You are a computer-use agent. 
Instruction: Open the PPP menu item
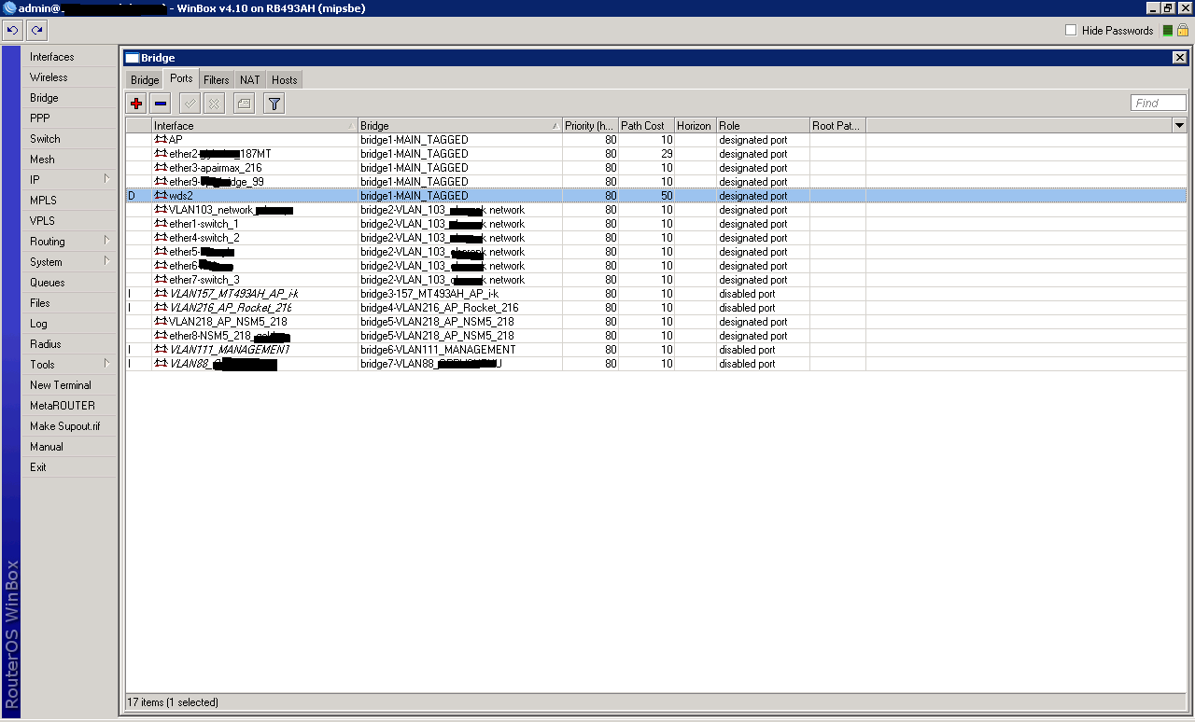pos(70,118)
